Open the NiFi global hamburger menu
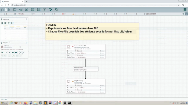The width and height of the screenshot is (188, 105). (185, 10)
